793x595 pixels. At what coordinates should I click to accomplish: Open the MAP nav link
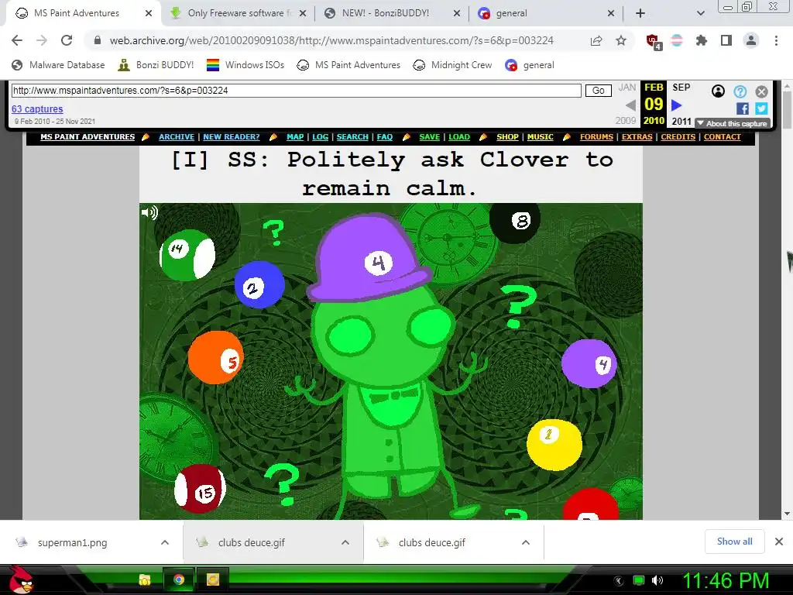pos(295,137)
